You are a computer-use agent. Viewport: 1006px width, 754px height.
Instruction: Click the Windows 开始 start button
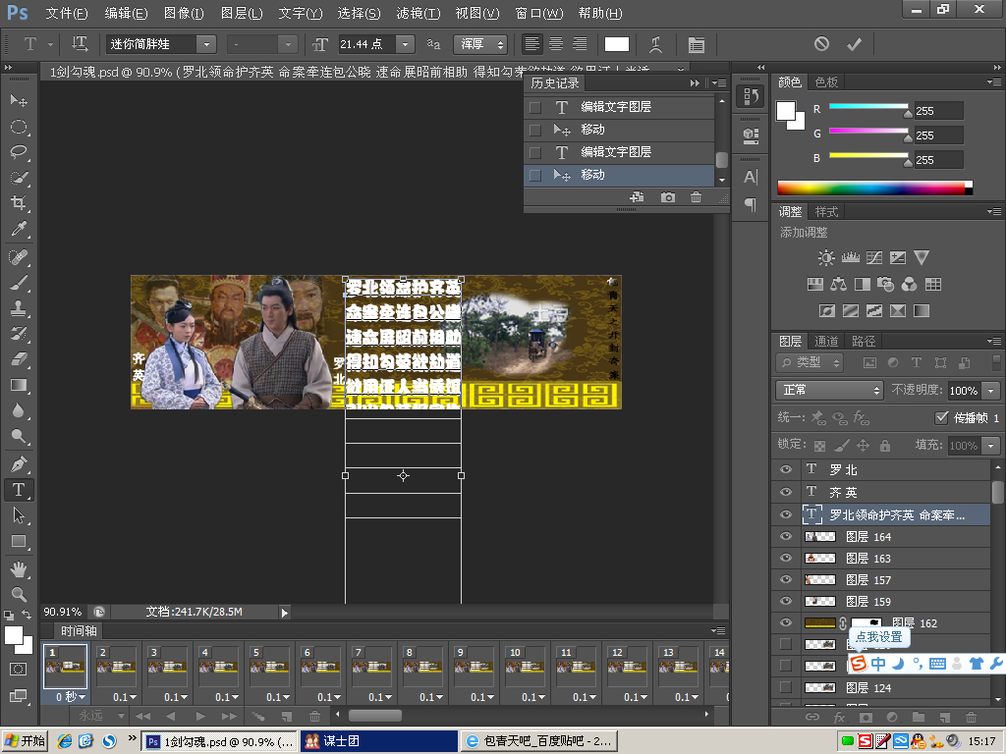(26, 741)
